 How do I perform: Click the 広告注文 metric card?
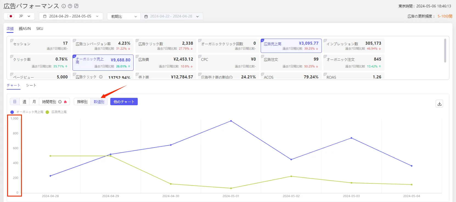[291, 62]
